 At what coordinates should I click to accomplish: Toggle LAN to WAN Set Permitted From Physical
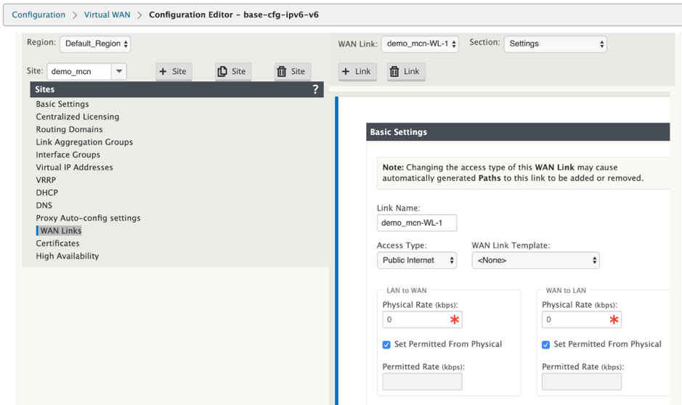pyautogui.click(x=386, y=345)
